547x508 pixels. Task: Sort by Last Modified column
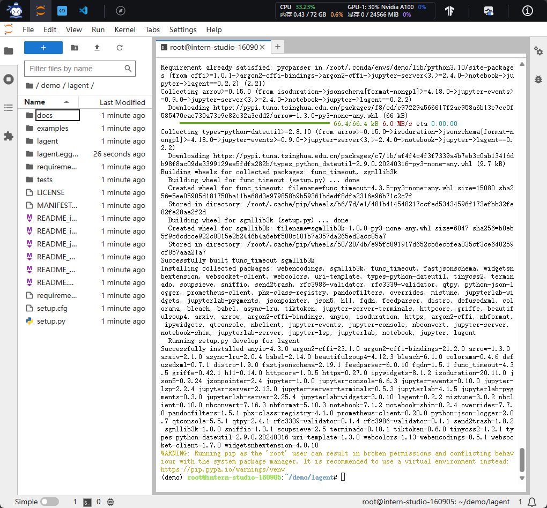coord(122,102)
